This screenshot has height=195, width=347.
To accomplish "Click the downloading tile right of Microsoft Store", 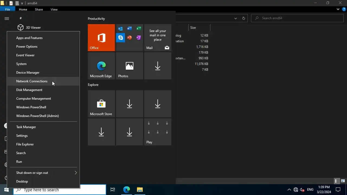I will (x=130, y=104).
